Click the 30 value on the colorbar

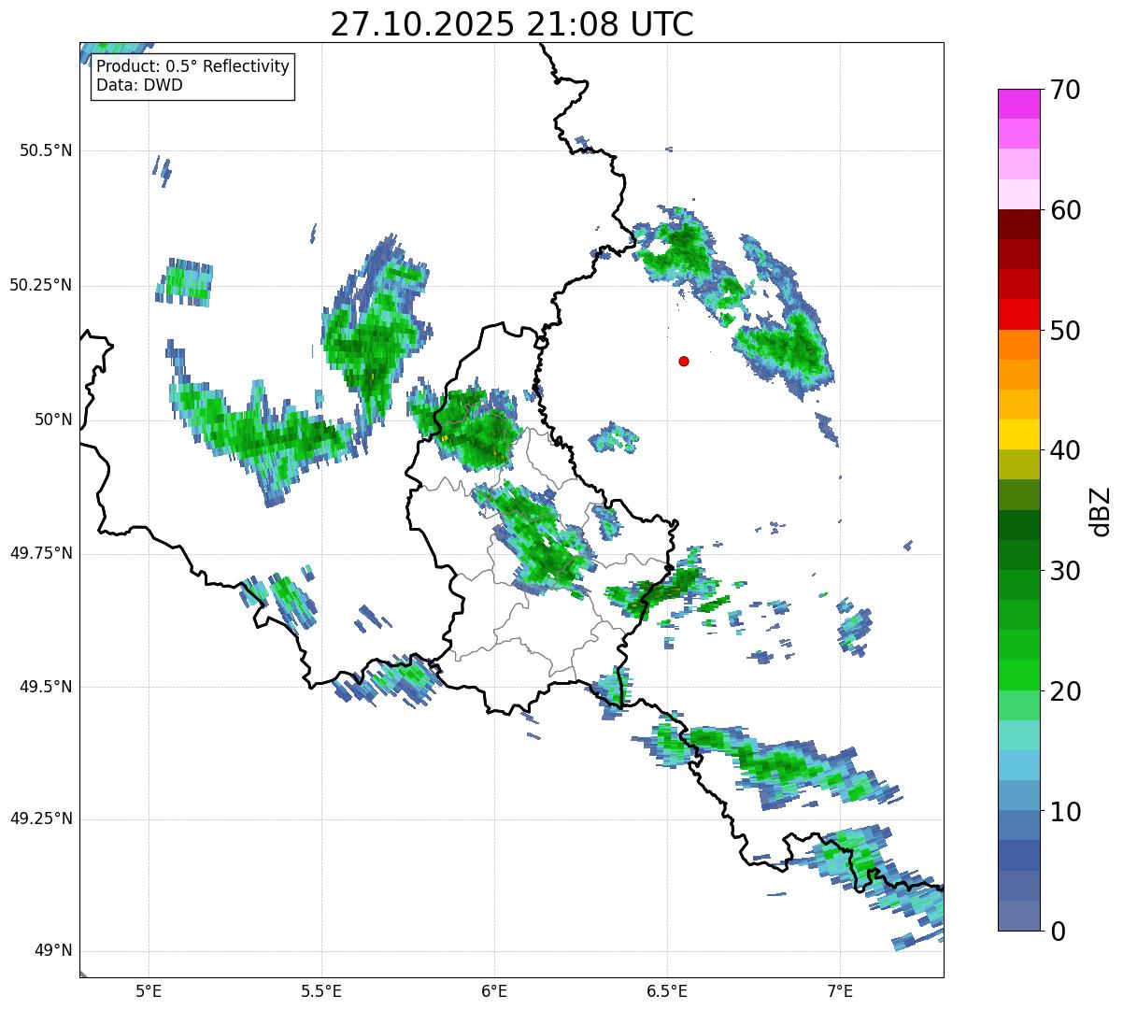click(x=1064, y=571)
